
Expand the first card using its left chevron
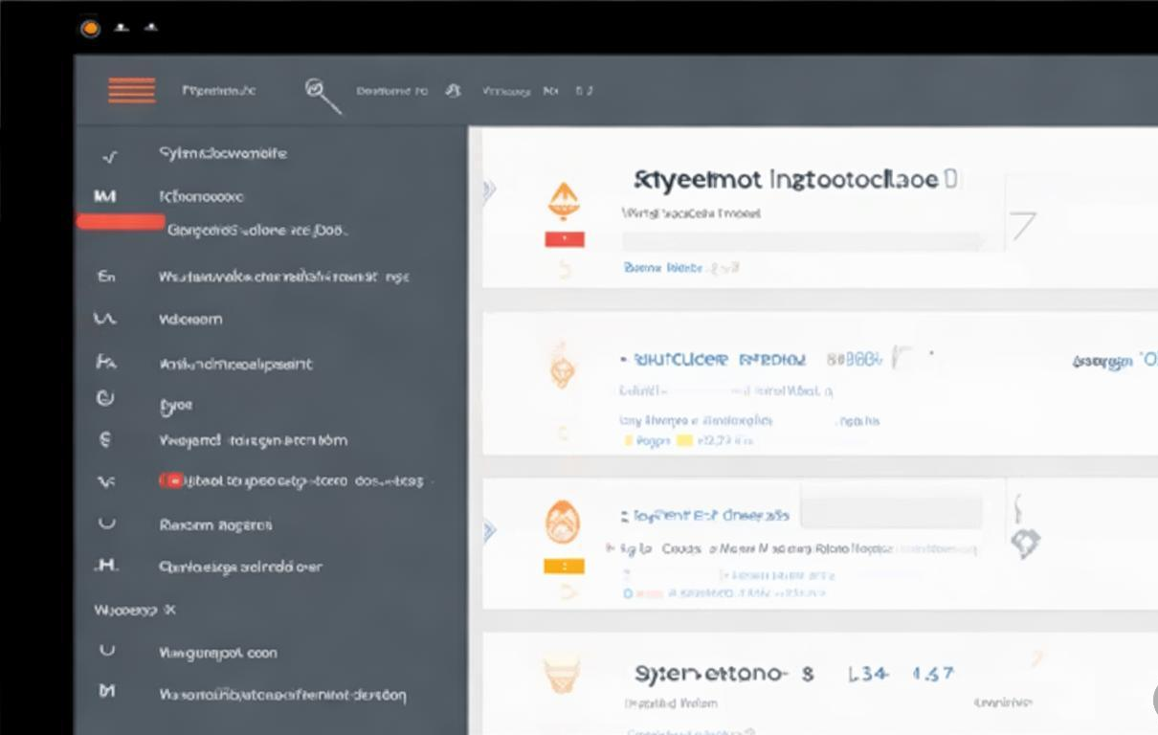(x=489, y=189)
